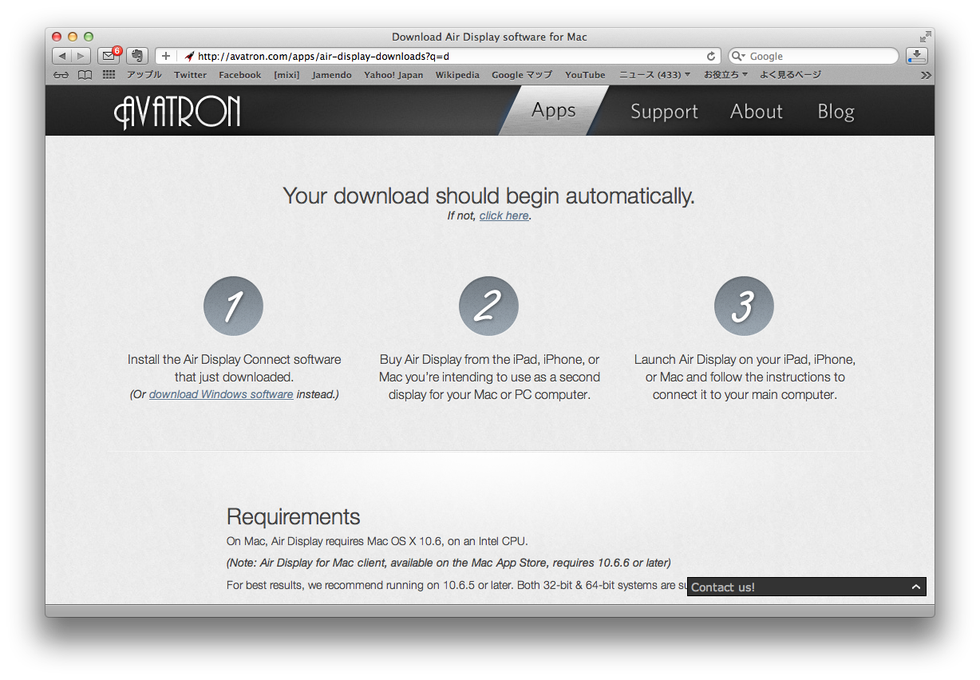Follow the "click here" download link
The width and height of the screenshot is (980, 680).
tap(504, 215)
